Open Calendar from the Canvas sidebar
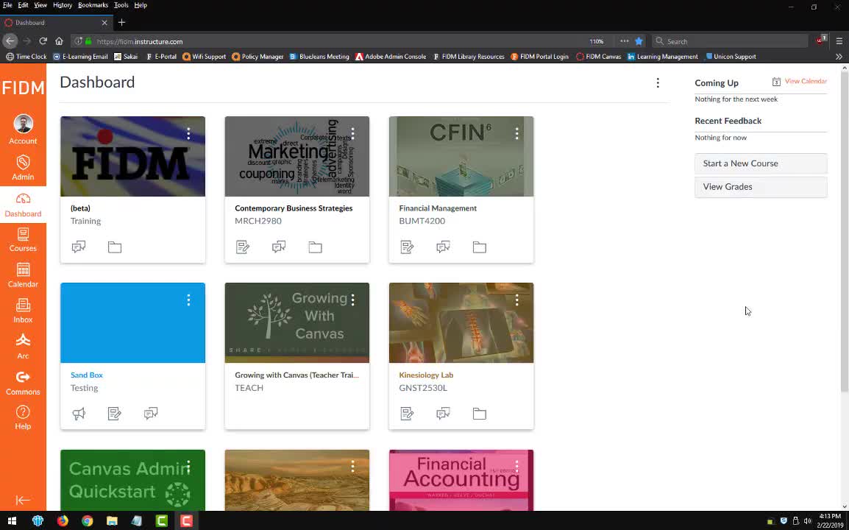This screenshot has width=849, height=530. 23,275
